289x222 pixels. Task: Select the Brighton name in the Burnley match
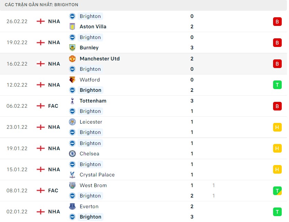coord(90,37)
